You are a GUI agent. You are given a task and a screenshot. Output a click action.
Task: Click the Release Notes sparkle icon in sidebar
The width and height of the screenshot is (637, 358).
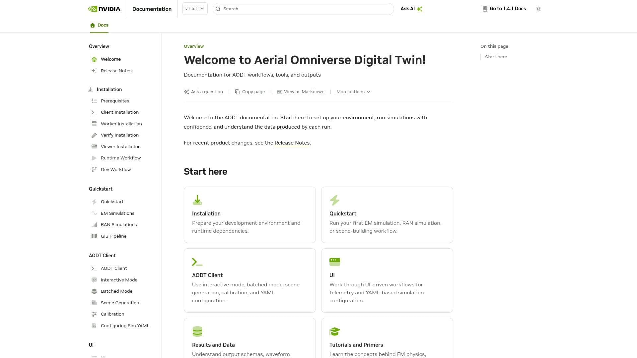tap(94, 71)
